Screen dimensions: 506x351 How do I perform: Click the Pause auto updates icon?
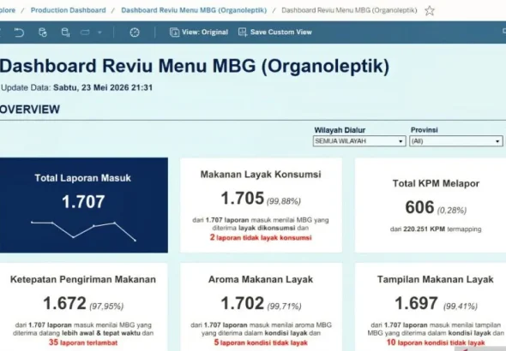(65, 33)
